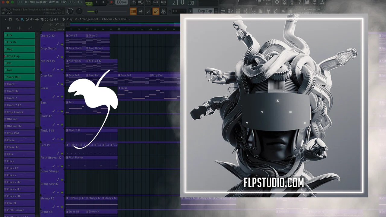Viewport: 386px width, 217px height.
Task: Toggle Song mode button
Action: pos(89,4)
